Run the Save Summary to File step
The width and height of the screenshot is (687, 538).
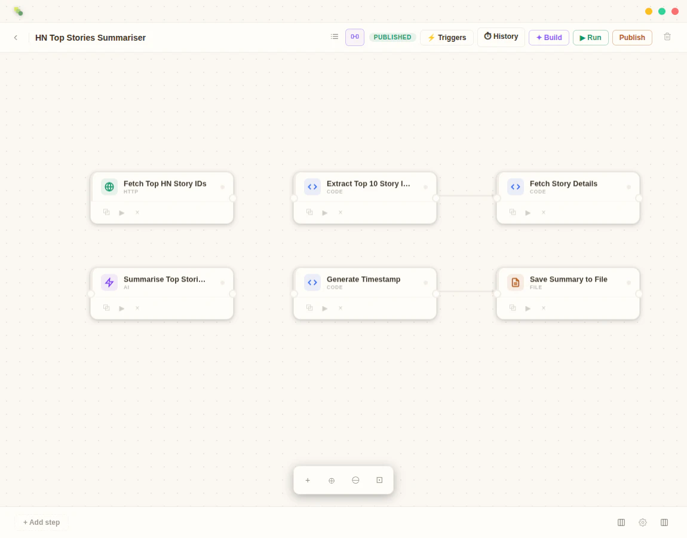coord(528,308)
